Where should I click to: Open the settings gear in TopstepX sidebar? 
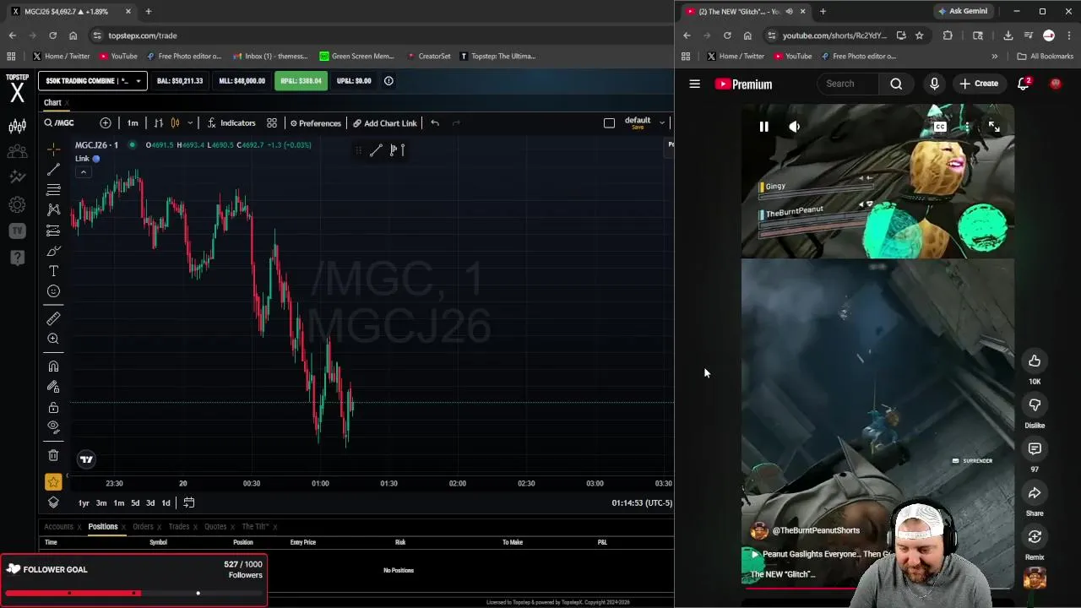17,205
